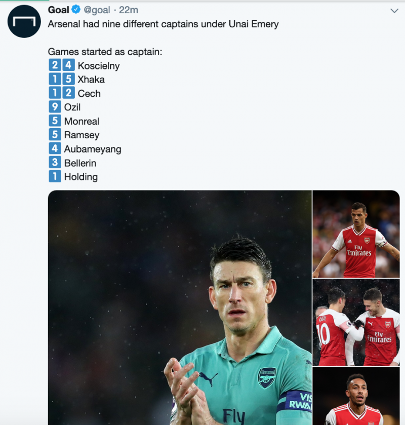Image resolution: width=405 pixels, height=425 pixels.
Task: Click the Goal profile avatar logo
Action: 24,21
